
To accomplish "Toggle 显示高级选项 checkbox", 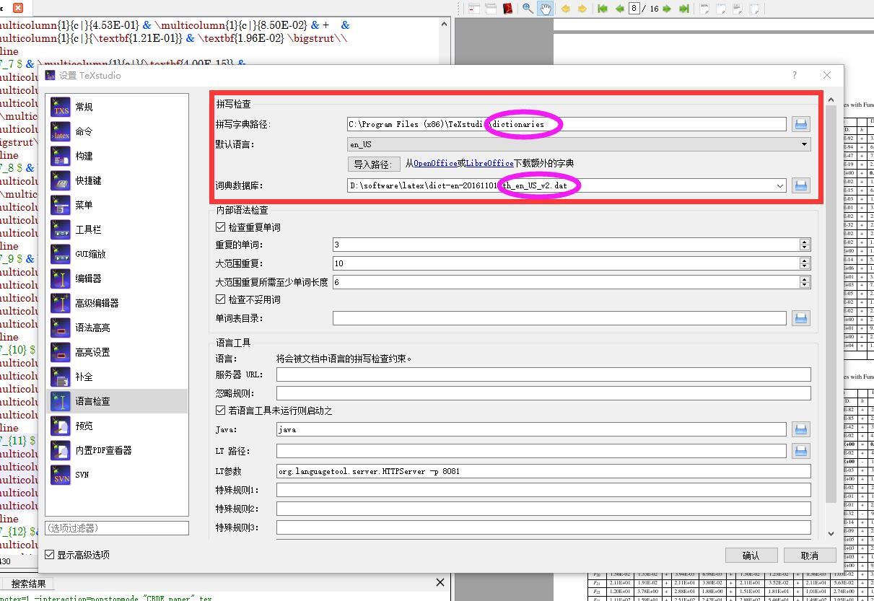I will (x=49, y=555).
